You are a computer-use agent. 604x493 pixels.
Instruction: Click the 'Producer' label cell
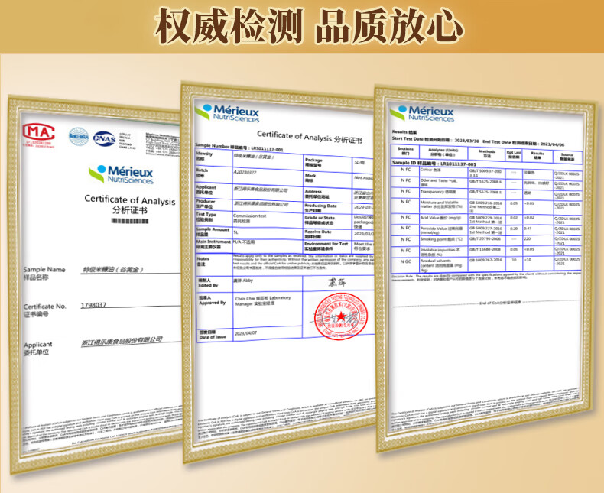click(213, 204)
